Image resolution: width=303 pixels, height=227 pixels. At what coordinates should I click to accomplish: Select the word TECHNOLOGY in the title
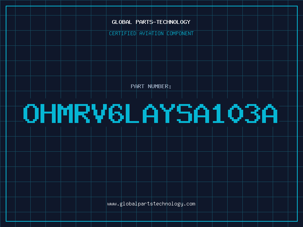(x=173, y=22)
